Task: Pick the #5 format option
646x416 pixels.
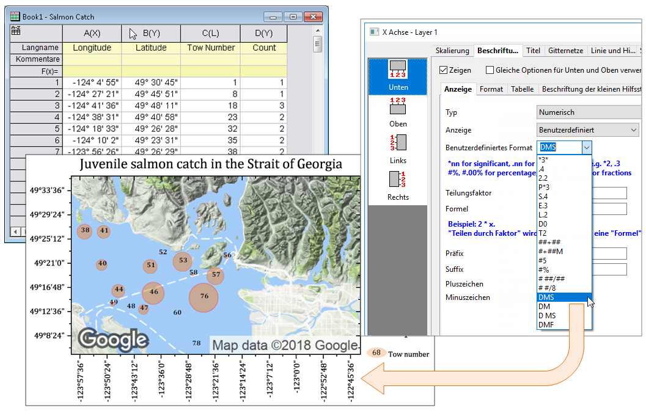Action: tap(564, 260)
